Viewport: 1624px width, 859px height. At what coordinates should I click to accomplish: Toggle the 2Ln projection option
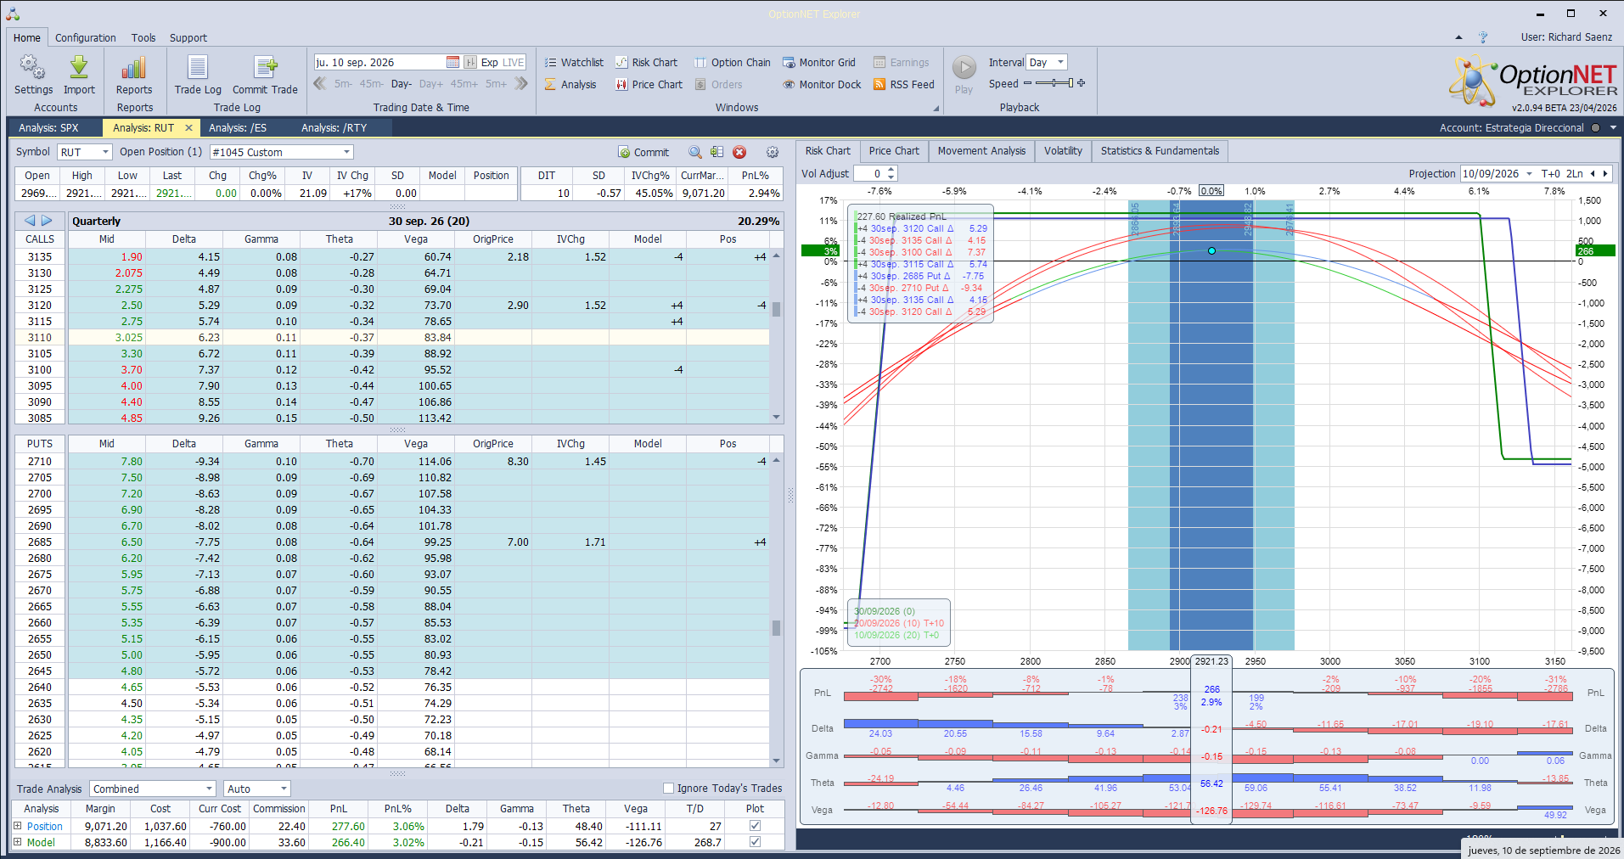click(x=1574, y=173)
